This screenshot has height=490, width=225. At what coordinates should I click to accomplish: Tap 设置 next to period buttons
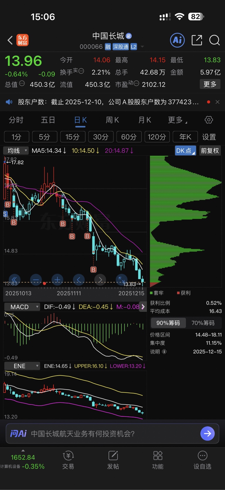209,137
